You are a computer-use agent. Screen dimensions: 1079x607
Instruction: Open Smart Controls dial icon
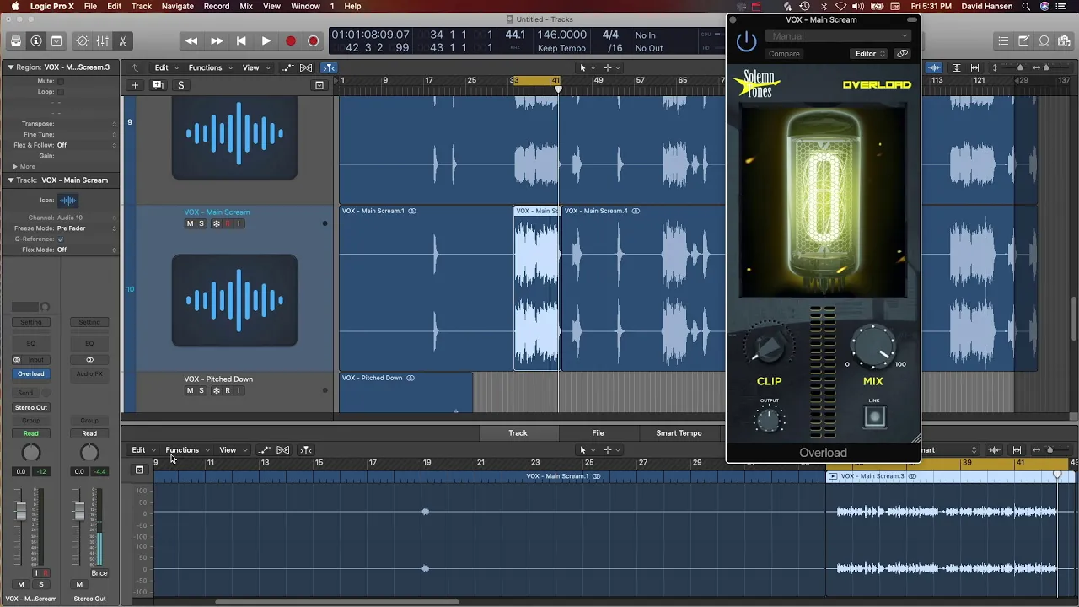82,40
